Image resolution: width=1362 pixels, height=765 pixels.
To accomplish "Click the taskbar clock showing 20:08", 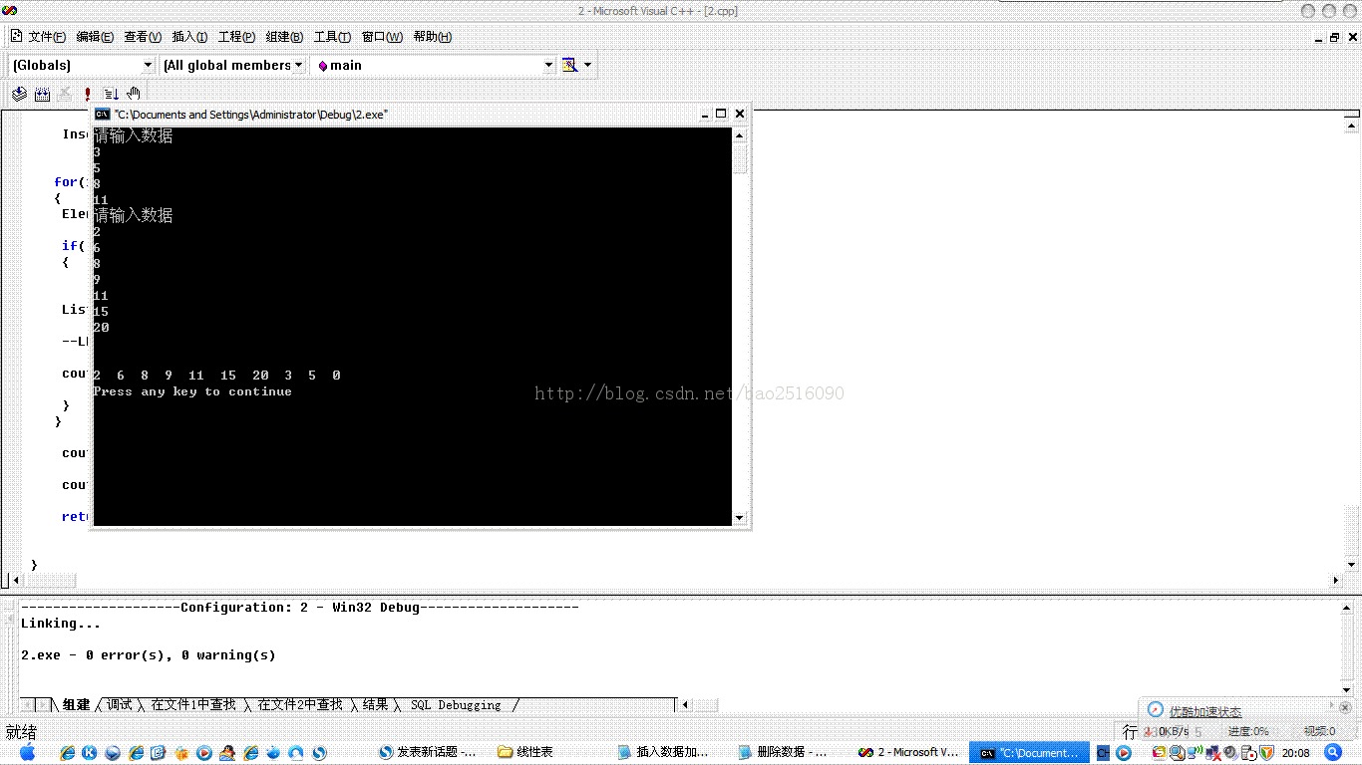I will 1296,753.
